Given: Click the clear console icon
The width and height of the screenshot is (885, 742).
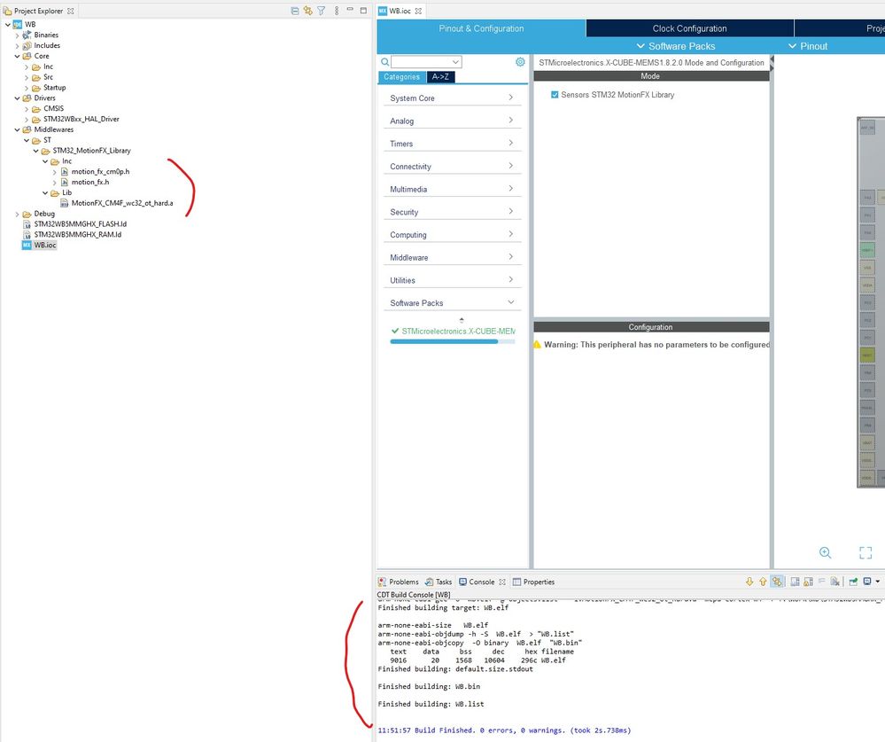Looking at the screenshot, I should pyautogui.click(x=835, y=582).
